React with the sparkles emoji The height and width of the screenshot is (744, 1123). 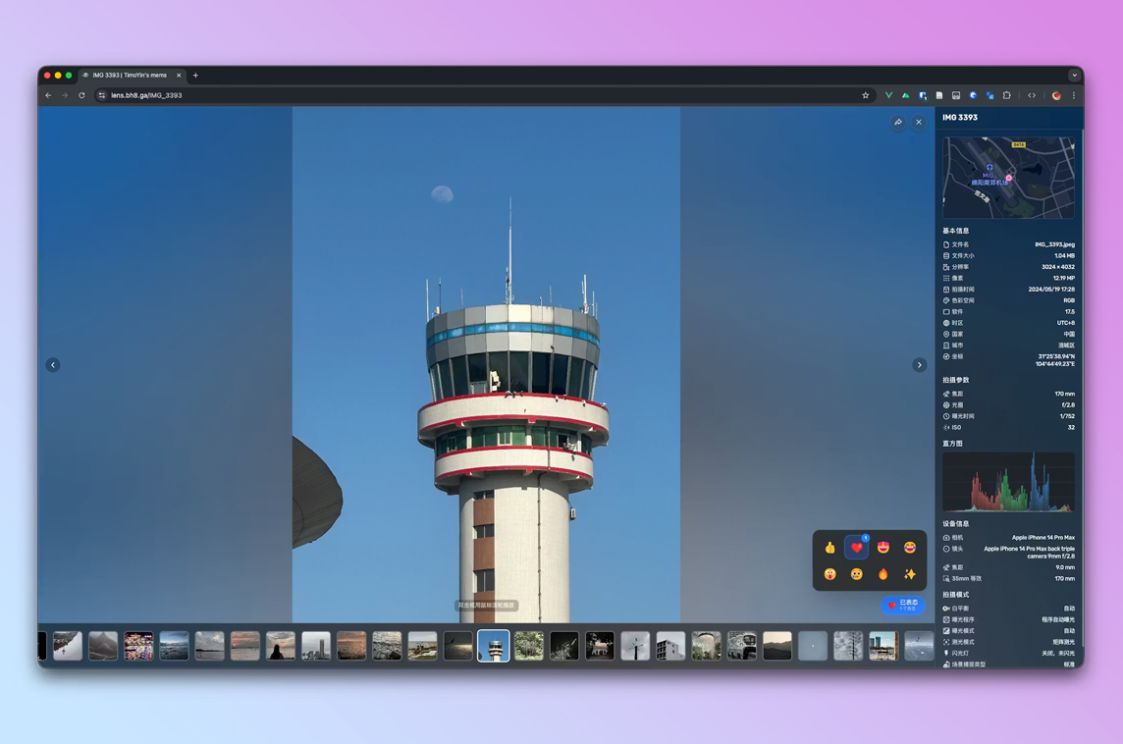[x=910, y=574]
